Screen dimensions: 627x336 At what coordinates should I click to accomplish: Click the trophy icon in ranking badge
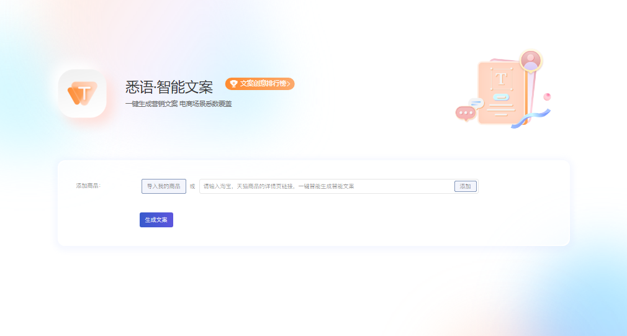(234, 84)
